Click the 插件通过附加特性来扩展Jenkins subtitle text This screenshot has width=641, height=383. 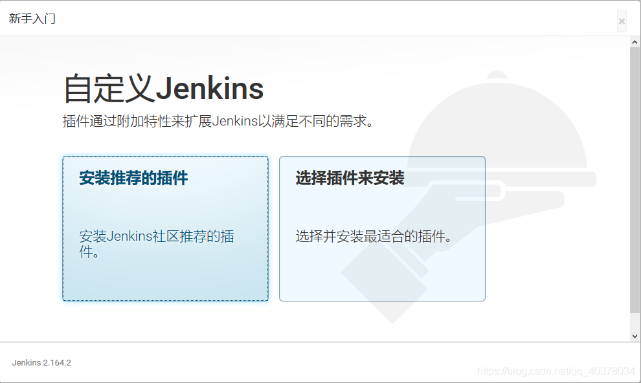tap(218, 121)
